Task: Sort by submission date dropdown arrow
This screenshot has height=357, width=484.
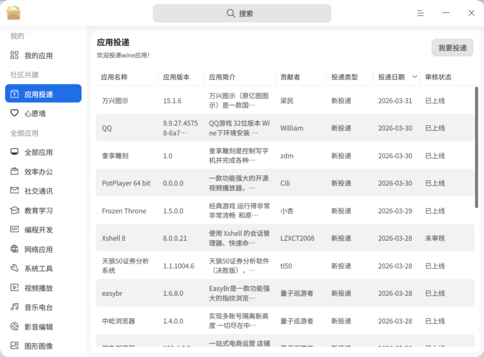Action: [415, 77]
